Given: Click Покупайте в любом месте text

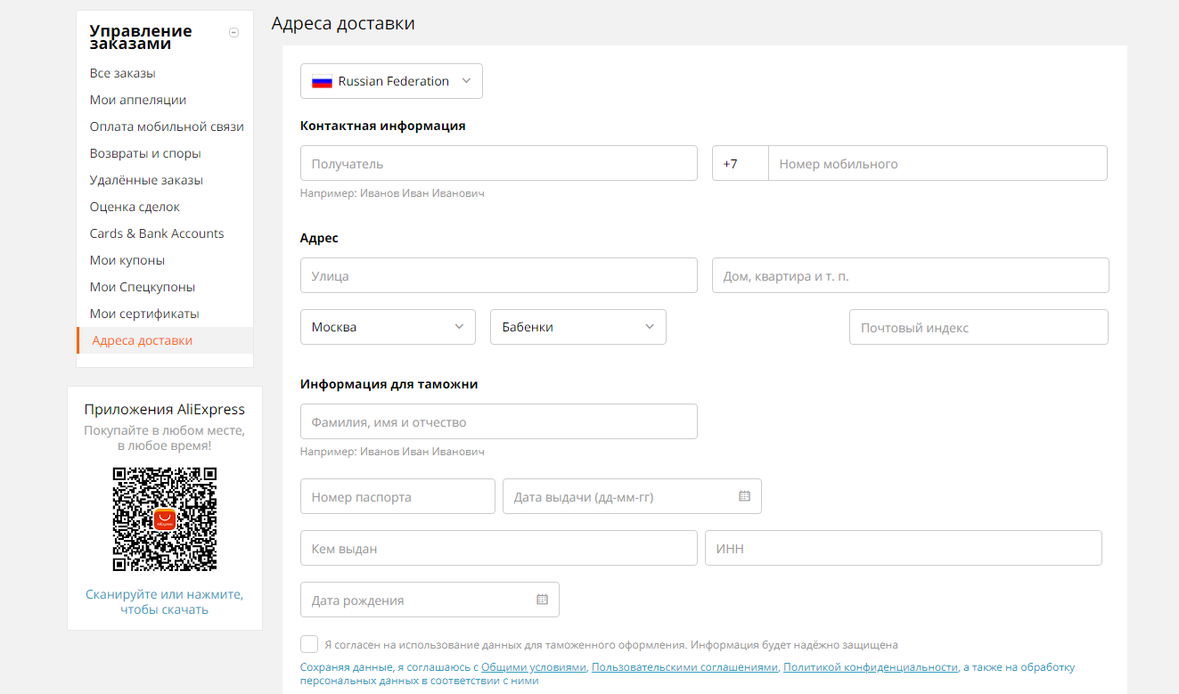Looking at the screenshot, I should point(165,437).
